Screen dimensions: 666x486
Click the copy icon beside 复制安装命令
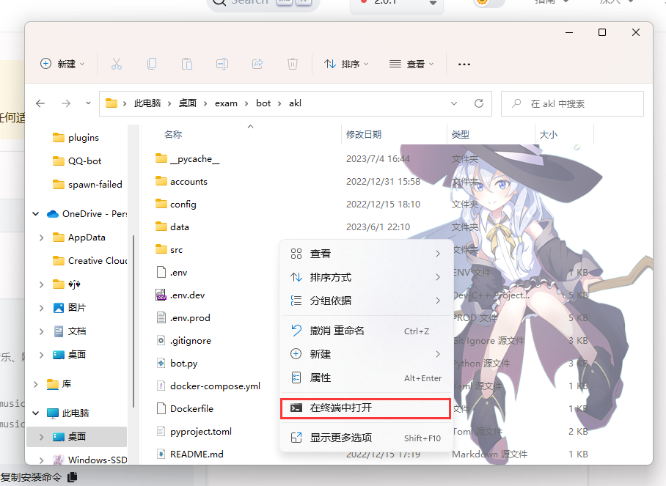coord(72,476)
